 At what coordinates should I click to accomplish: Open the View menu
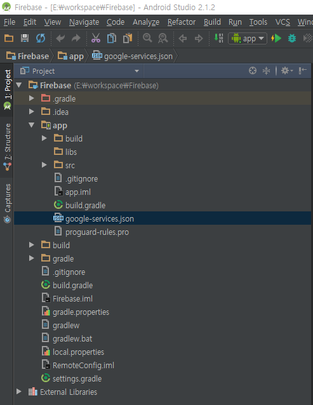tap(53, 22)
